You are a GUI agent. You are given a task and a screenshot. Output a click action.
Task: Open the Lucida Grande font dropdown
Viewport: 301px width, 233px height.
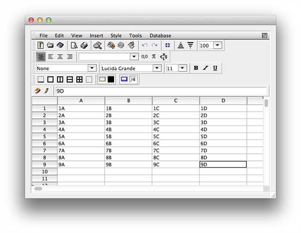point(157,68)
